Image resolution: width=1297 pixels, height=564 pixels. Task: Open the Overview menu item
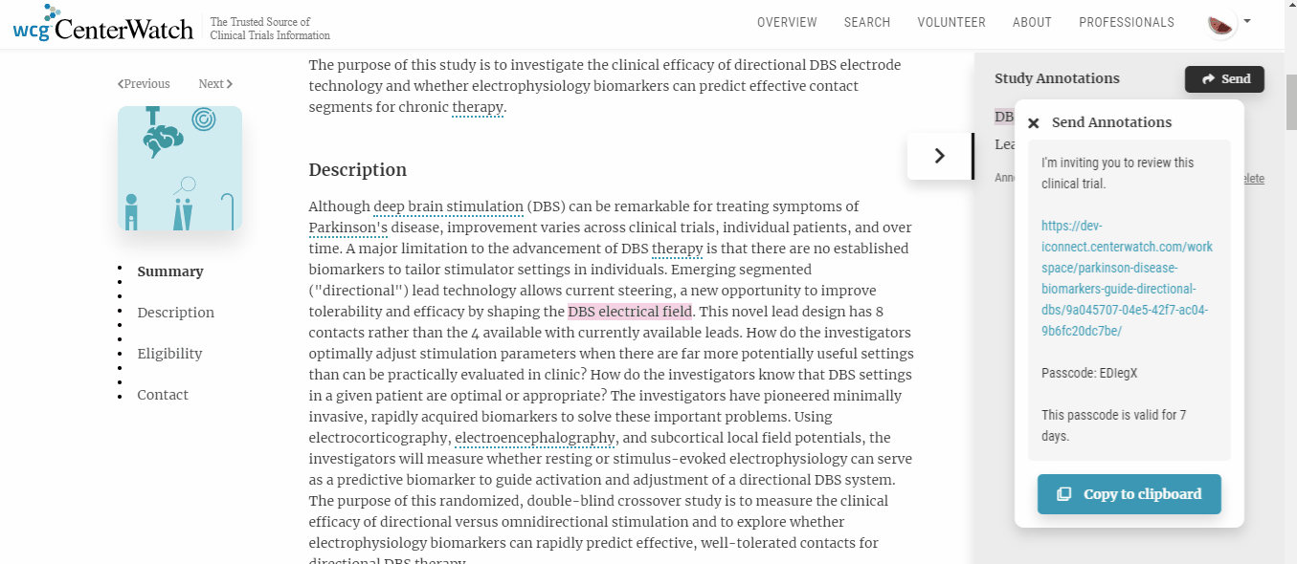(787, 22)
